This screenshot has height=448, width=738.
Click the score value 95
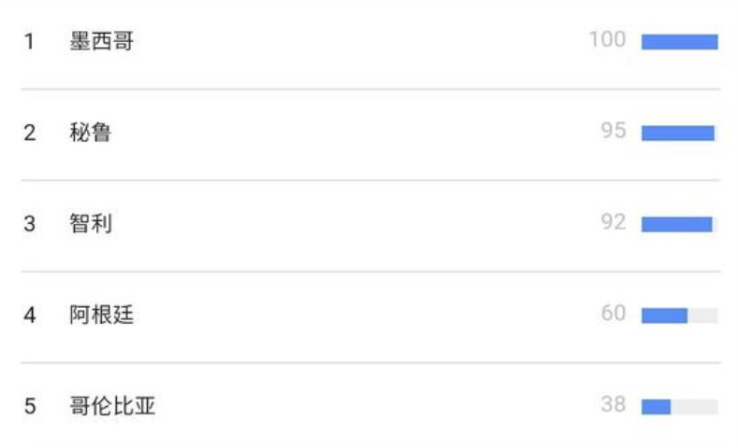tap(614, 131)
